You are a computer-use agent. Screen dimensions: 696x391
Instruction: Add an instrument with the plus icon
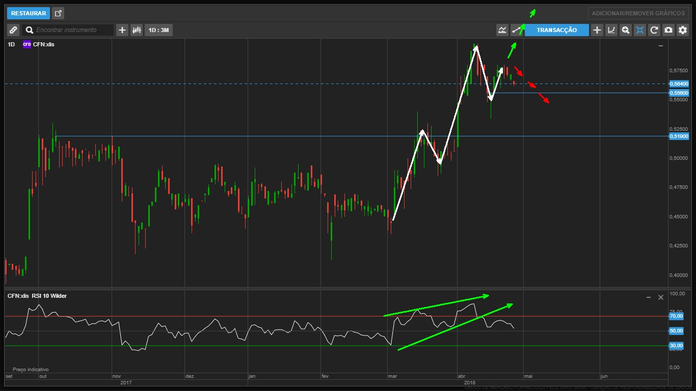(122, 30)
